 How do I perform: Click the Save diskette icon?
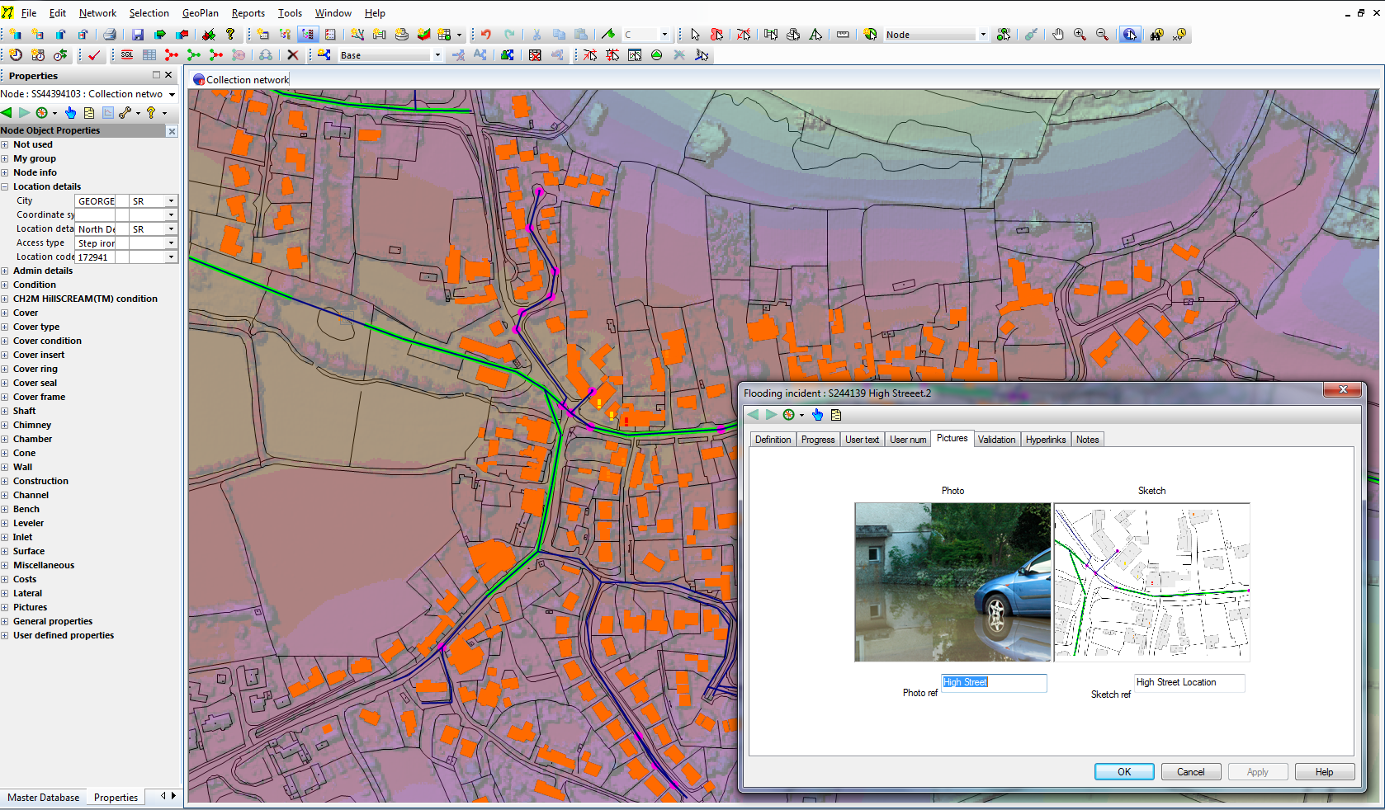point(138,35)
